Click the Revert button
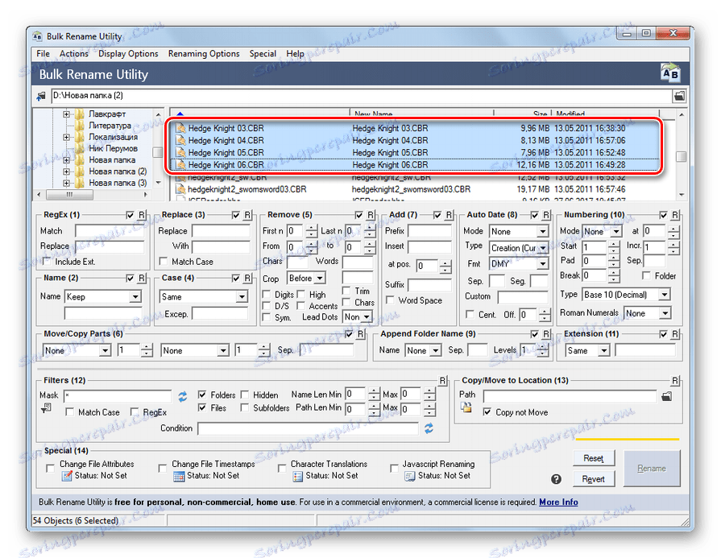 593,479
